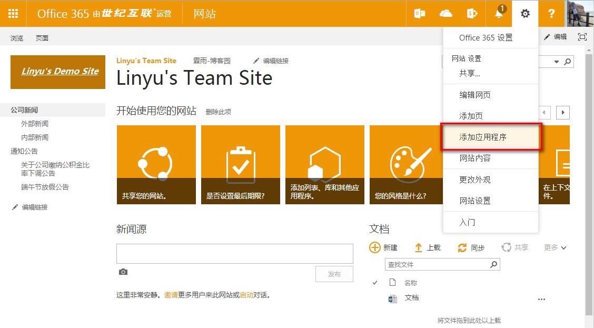
Task: Click the camera icon under newsfeed box
Action: tap(123, 272)
